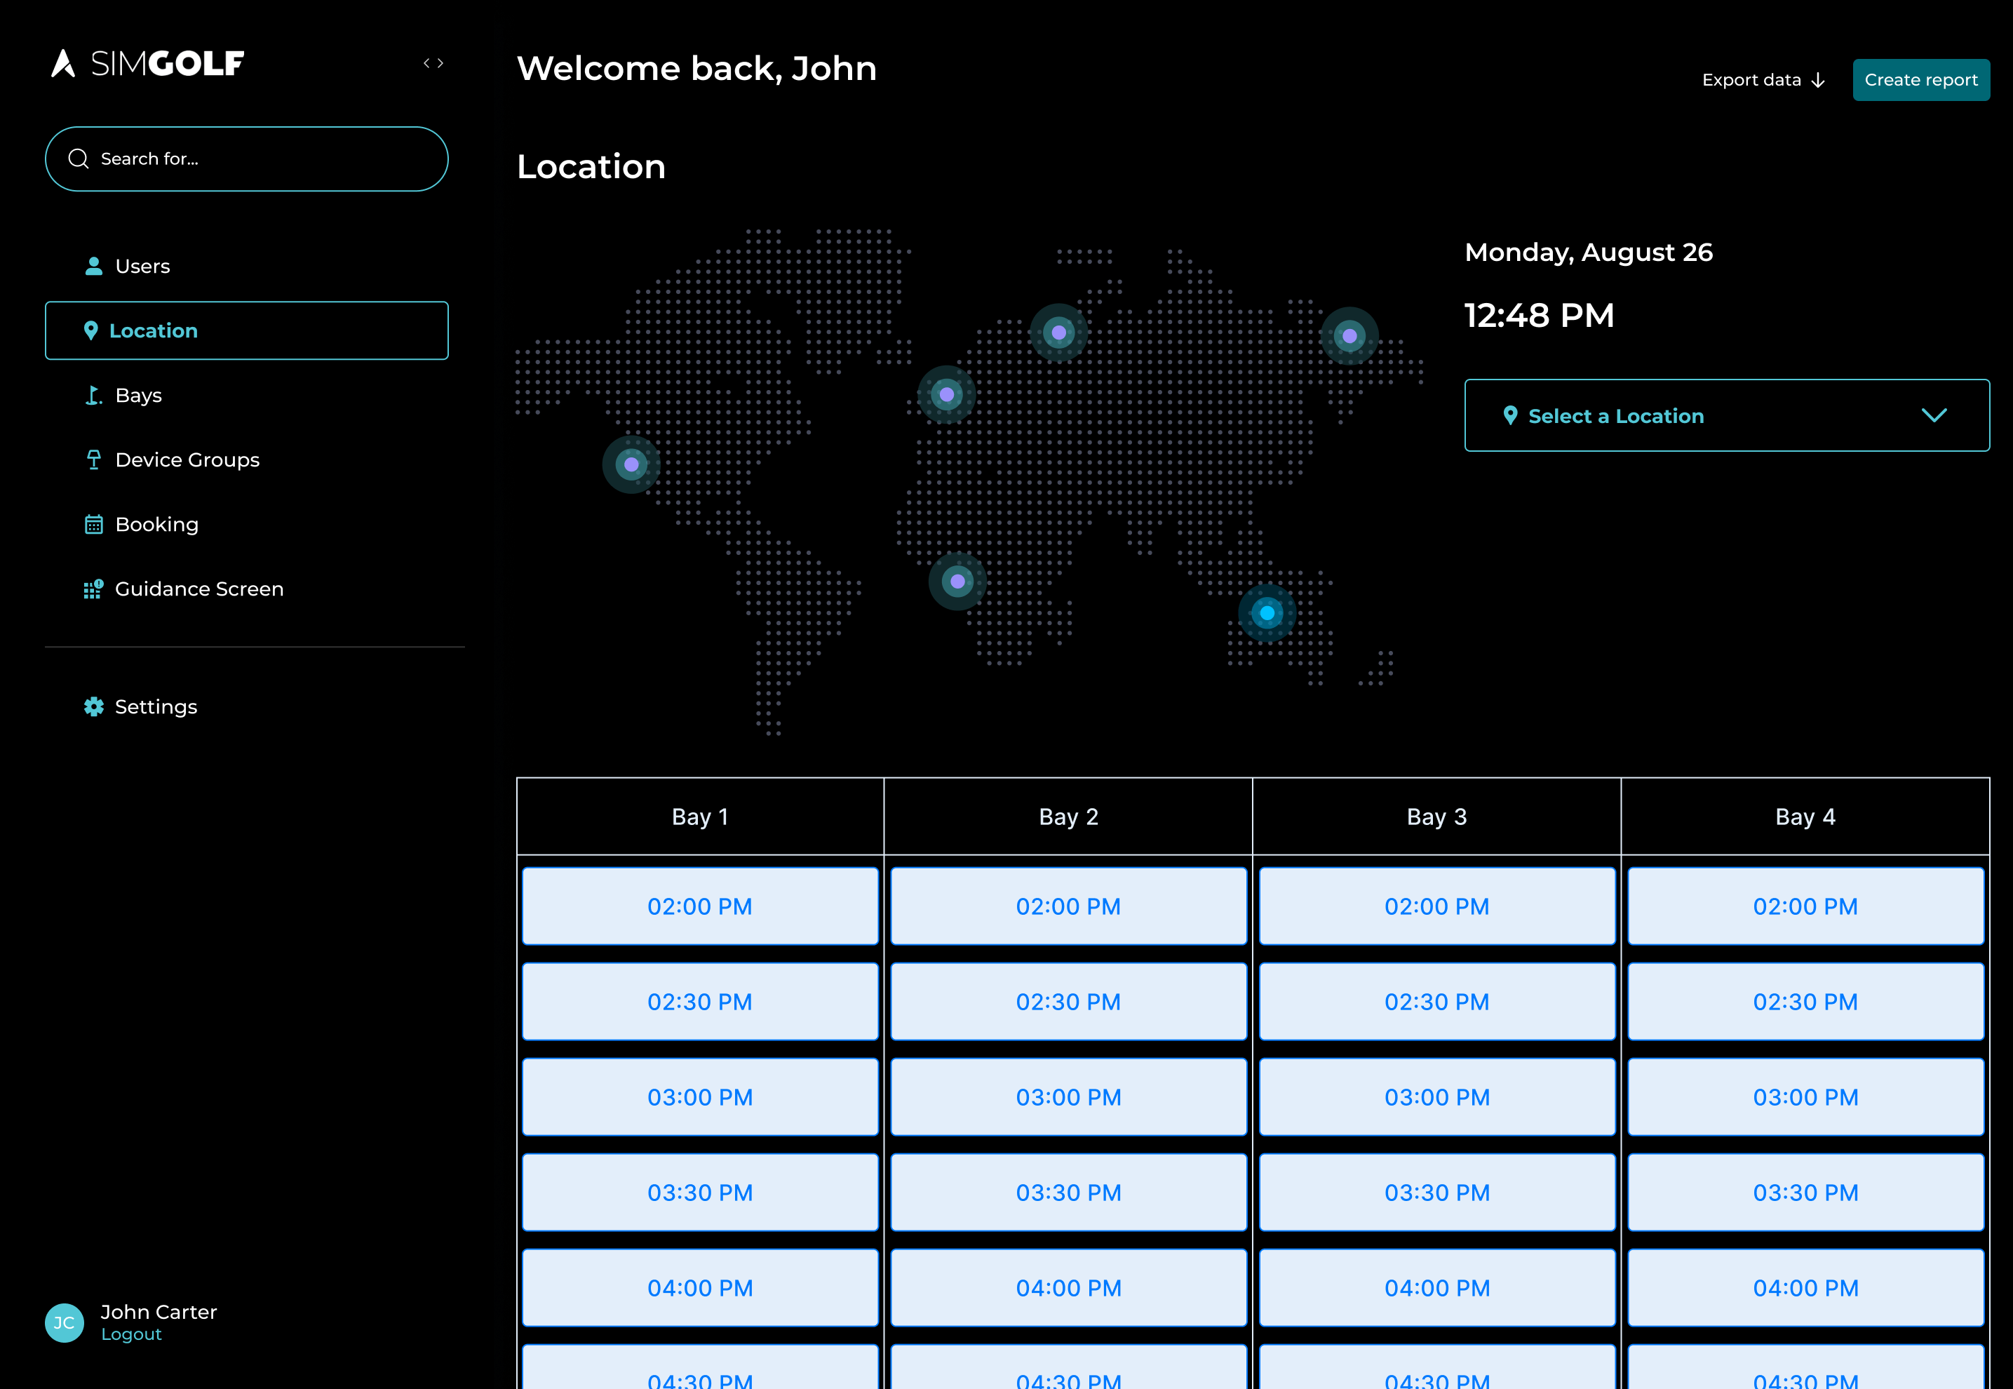
Task: Click the Bays golf flag icon
Action: pos(93,396)
